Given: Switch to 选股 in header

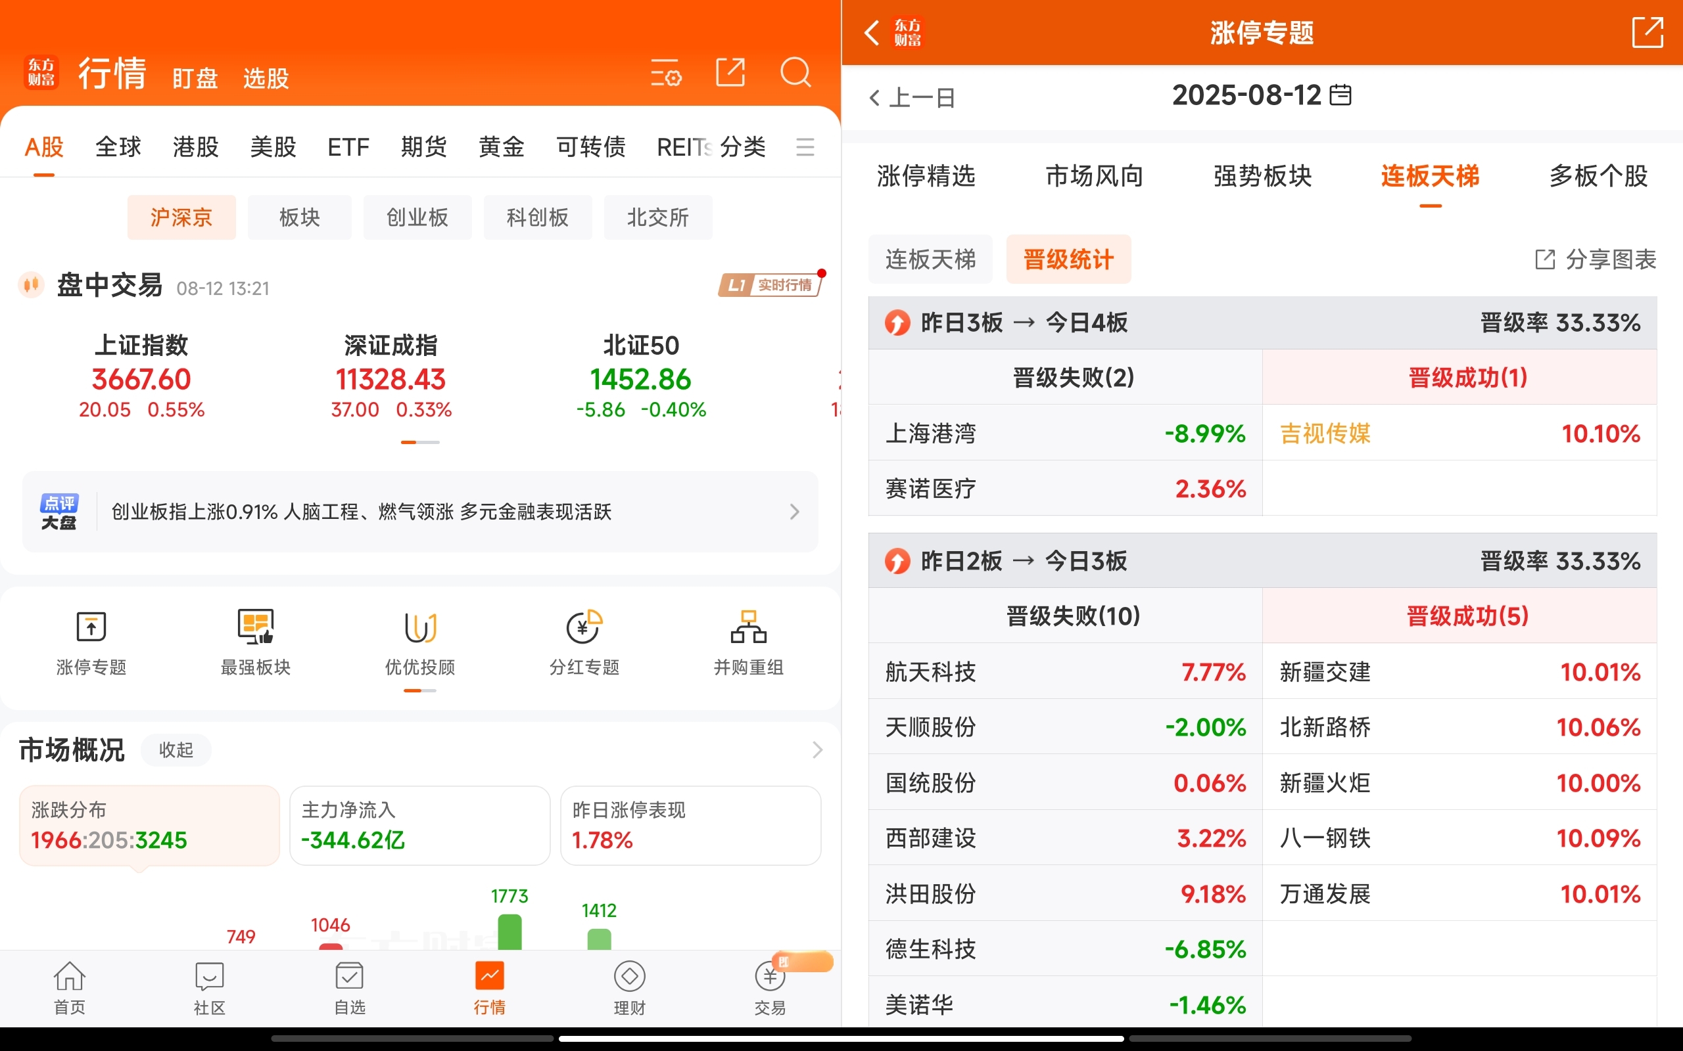Looking at the screenshot, I should coord(266,78).
